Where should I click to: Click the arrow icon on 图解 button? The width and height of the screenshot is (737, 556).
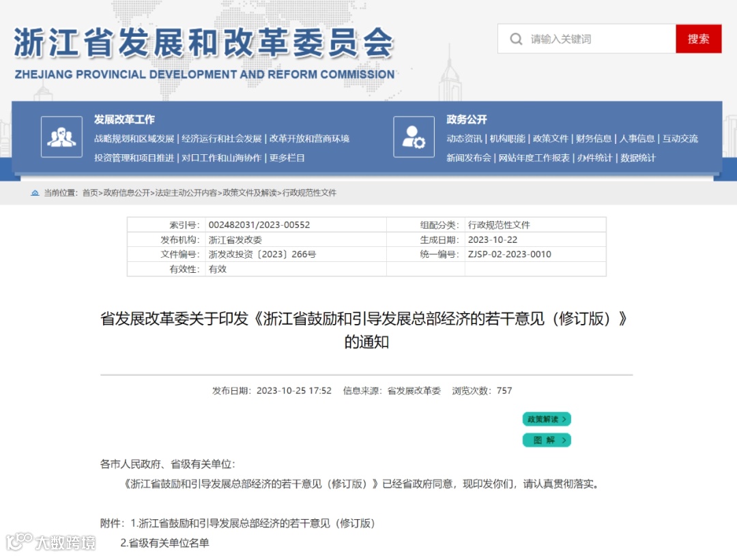[564, 440]
